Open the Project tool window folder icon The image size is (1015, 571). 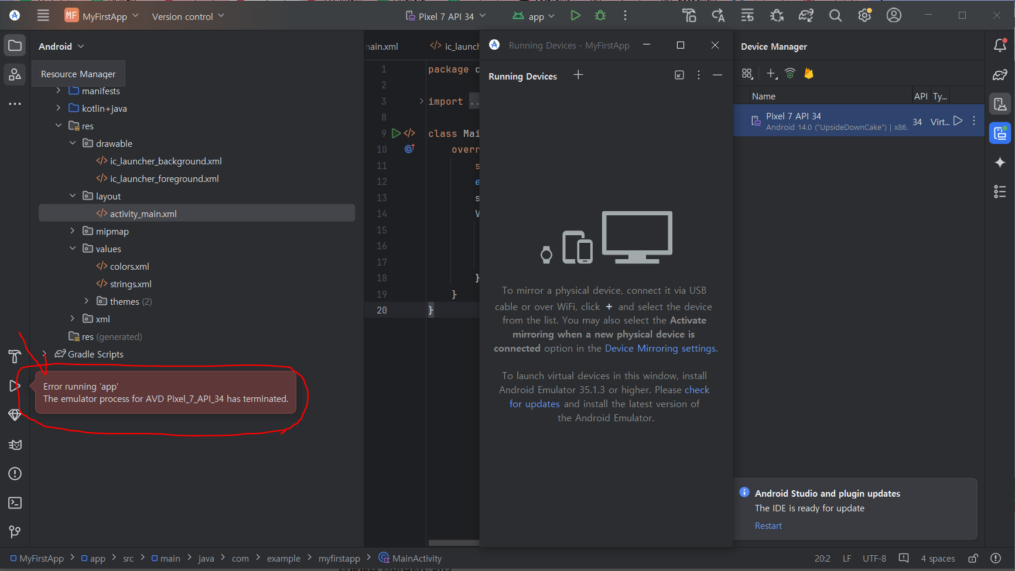click(15, 46)
